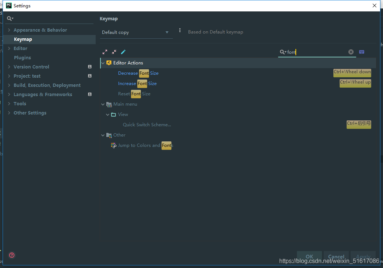Open the Plugins settings page
The height and width of the screenshot is (268, 383).
(22, 58)
